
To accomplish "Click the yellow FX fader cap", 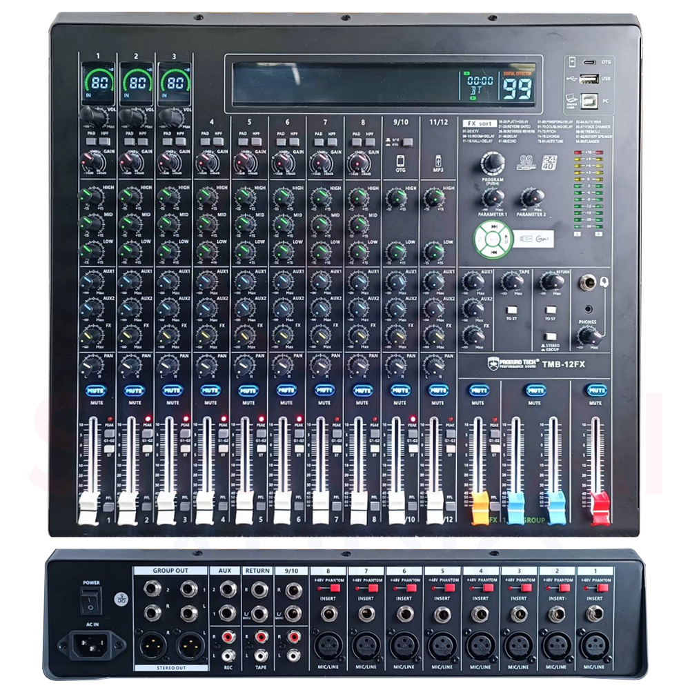I will pos(480,508).
